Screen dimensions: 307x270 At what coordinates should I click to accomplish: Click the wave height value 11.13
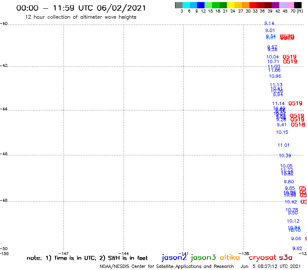click(276, 85)
